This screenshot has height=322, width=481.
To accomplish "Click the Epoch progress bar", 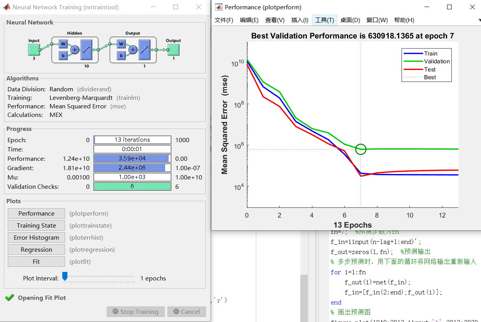I will click(132, 140).
